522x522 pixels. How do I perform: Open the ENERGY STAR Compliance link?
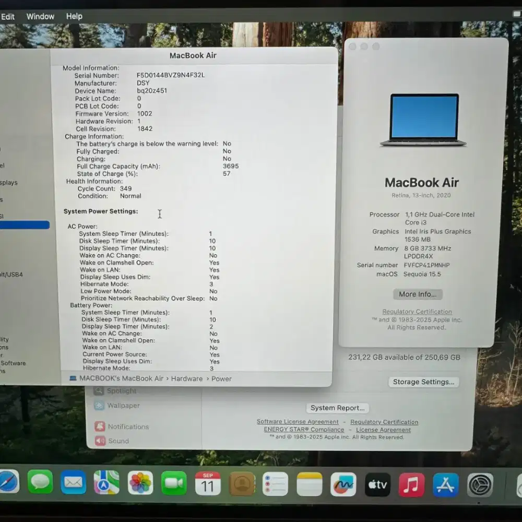pyautogui.click(x=304, y=430)
